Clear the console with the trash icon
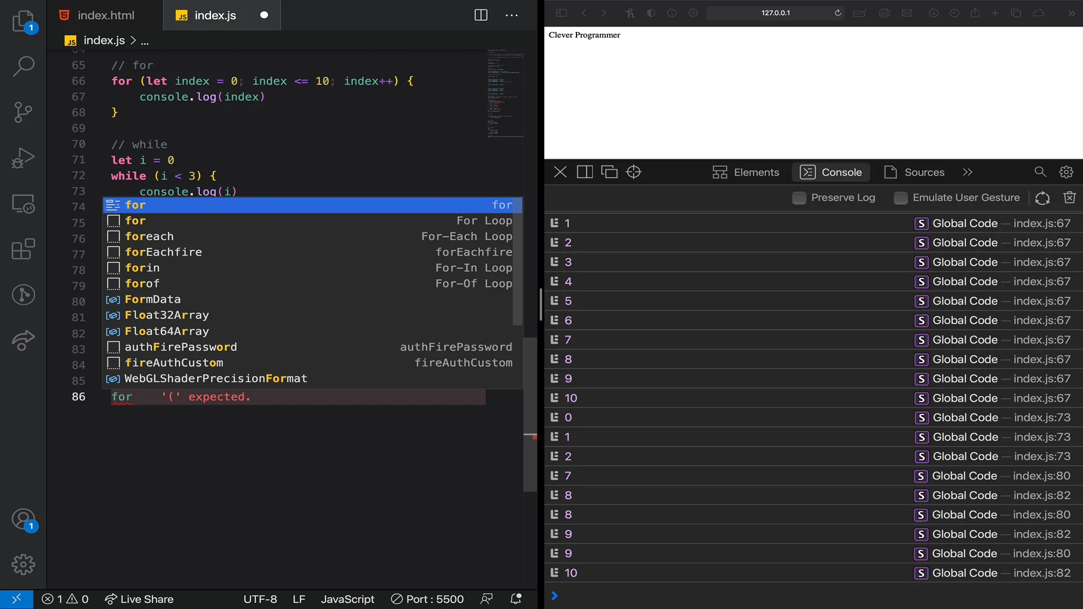Screen dimensions: 1083x609 click(x=1070, y=198)
